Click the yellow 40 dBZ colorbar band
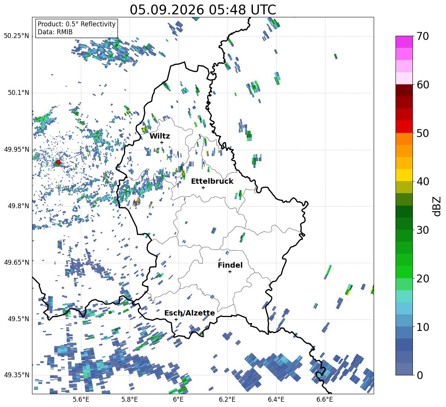 coord(404,175)
